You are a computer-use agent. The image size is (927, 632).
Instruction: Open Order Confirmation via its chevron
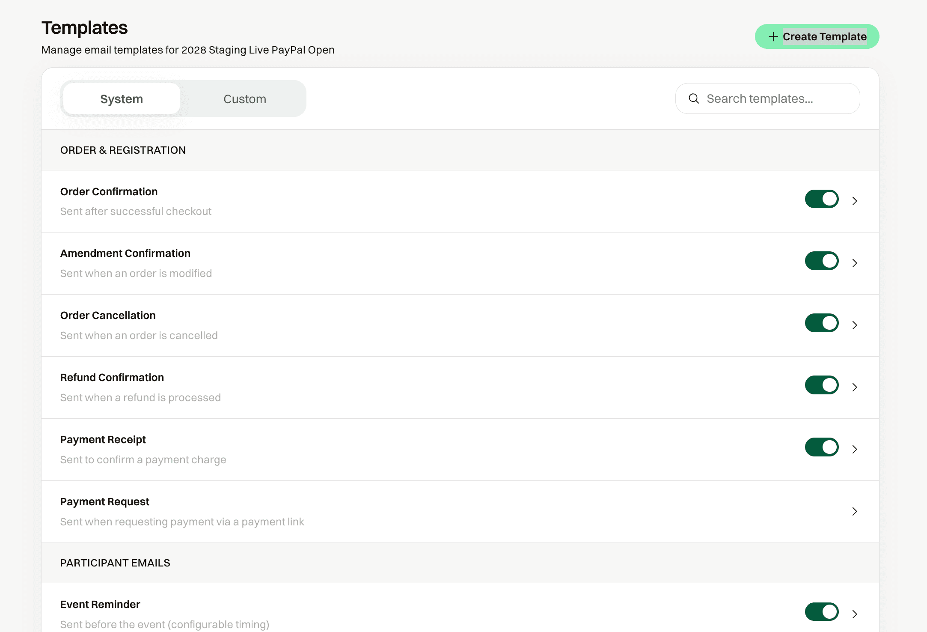pos(855,201)
